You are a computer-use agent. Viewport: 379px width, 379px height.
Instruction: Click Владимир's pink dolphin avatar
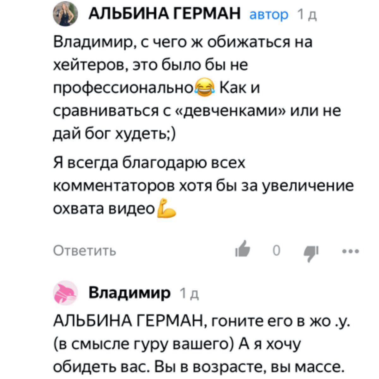(65, 293)
